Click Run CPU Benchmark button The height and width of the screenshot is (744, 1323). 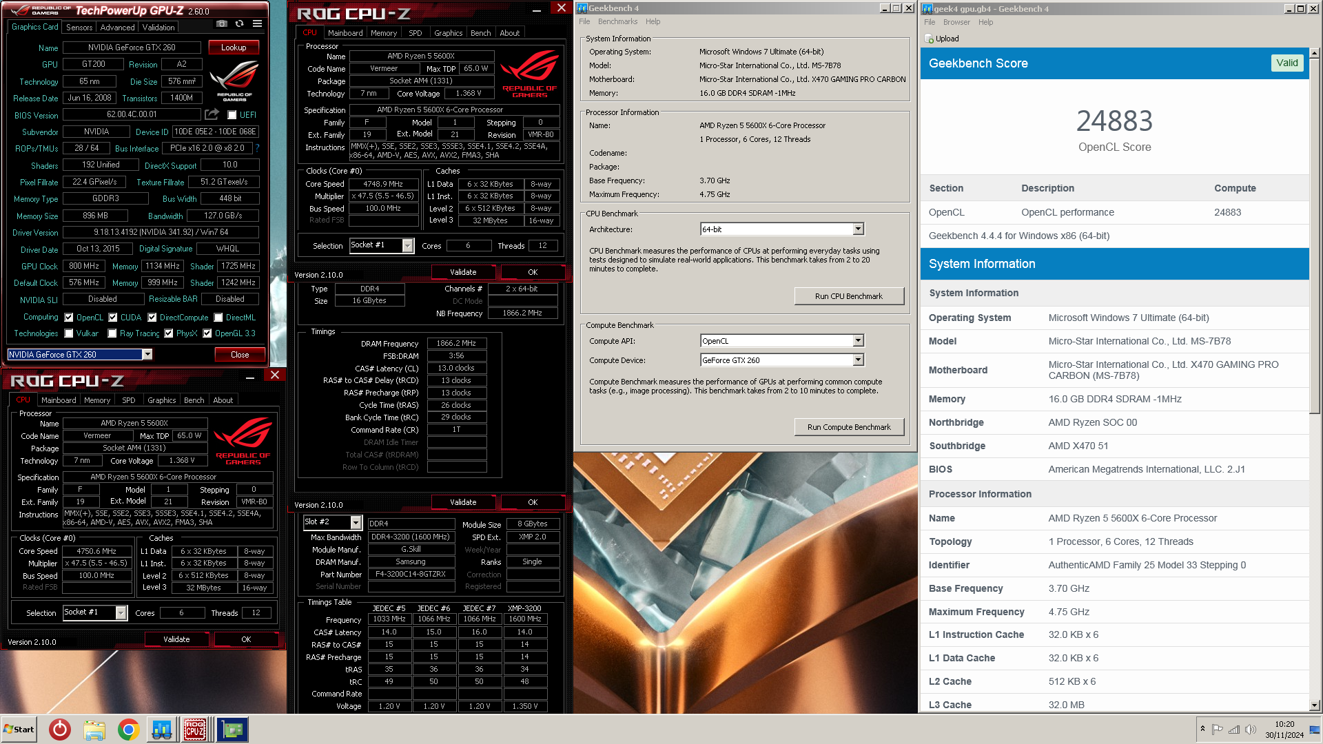pos(849,296)
